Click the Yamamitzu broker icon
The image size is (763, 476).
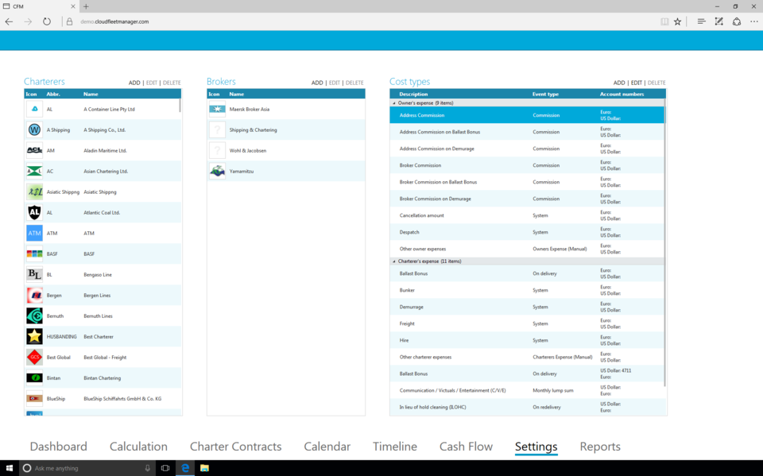(x=217, y=171)
